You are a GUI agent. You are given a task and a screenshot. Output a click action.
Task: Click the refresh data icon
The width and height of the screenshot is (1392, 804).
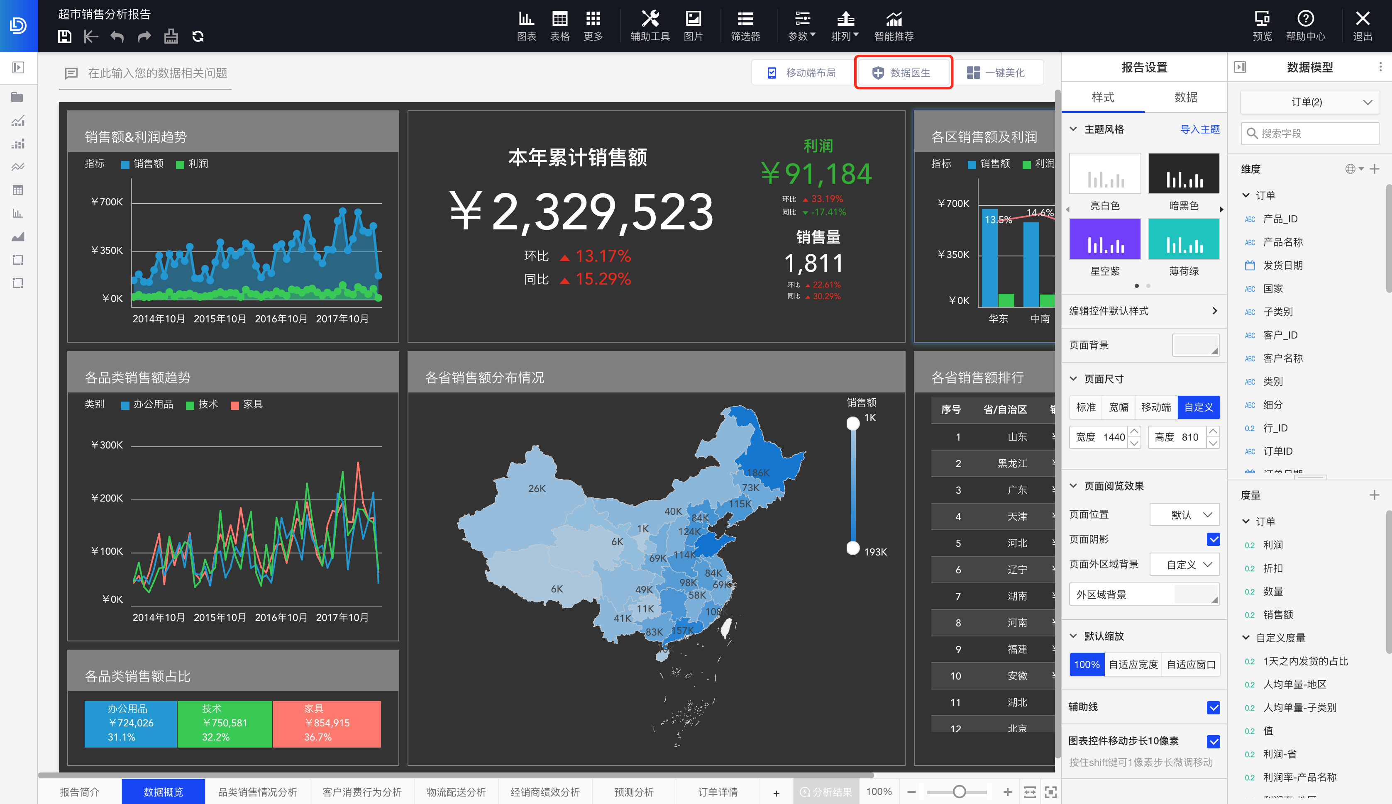(198, 37)
